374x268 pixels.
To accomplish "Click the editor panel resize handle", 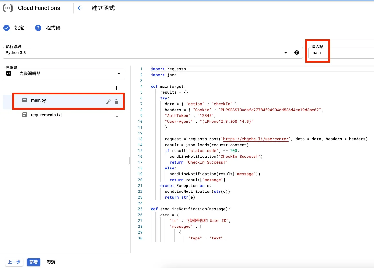I will click(129, 161).
